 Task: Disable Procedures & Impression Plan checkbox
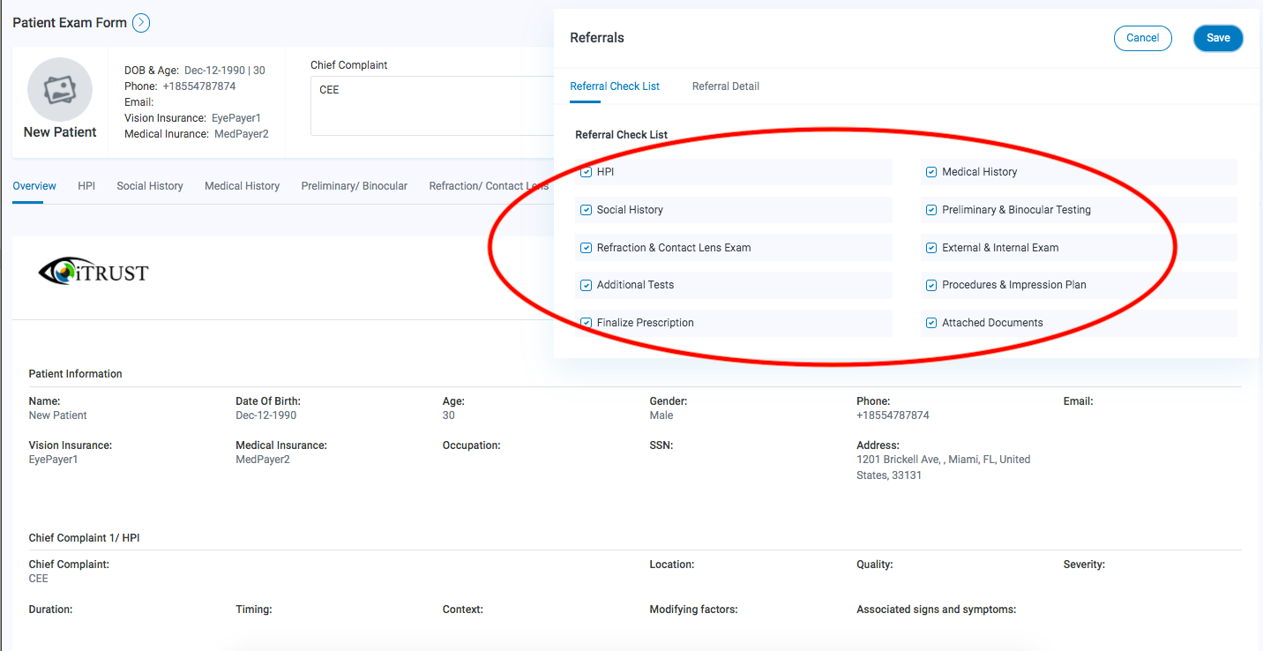tap(930, 285)
